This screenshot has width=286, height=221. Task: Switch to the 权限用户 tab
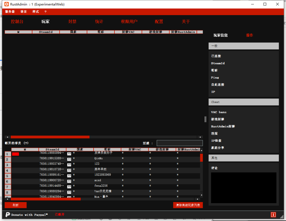[129, 22]
